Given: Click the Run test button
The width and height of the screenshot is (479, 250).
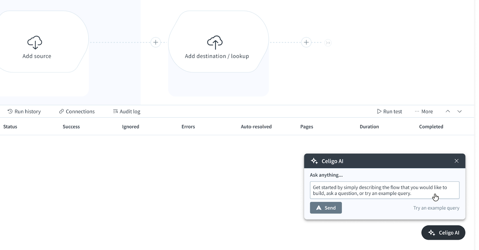Looking at the screenshot, I should [389, 112].
